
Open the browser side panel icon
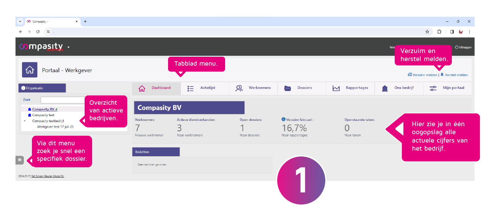[x=452, y=32]
